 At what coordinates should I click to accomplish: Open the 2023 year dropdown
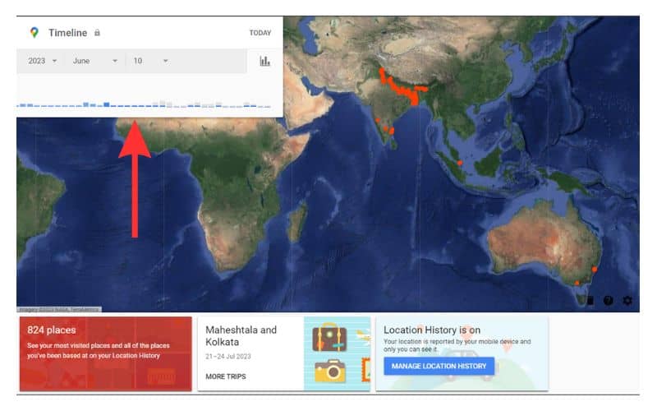pos(43,61)
